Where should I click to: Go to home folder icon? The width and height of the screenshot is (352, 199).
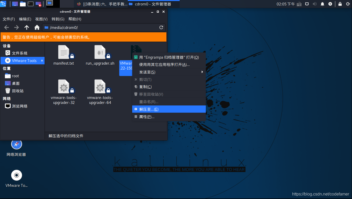37,27
